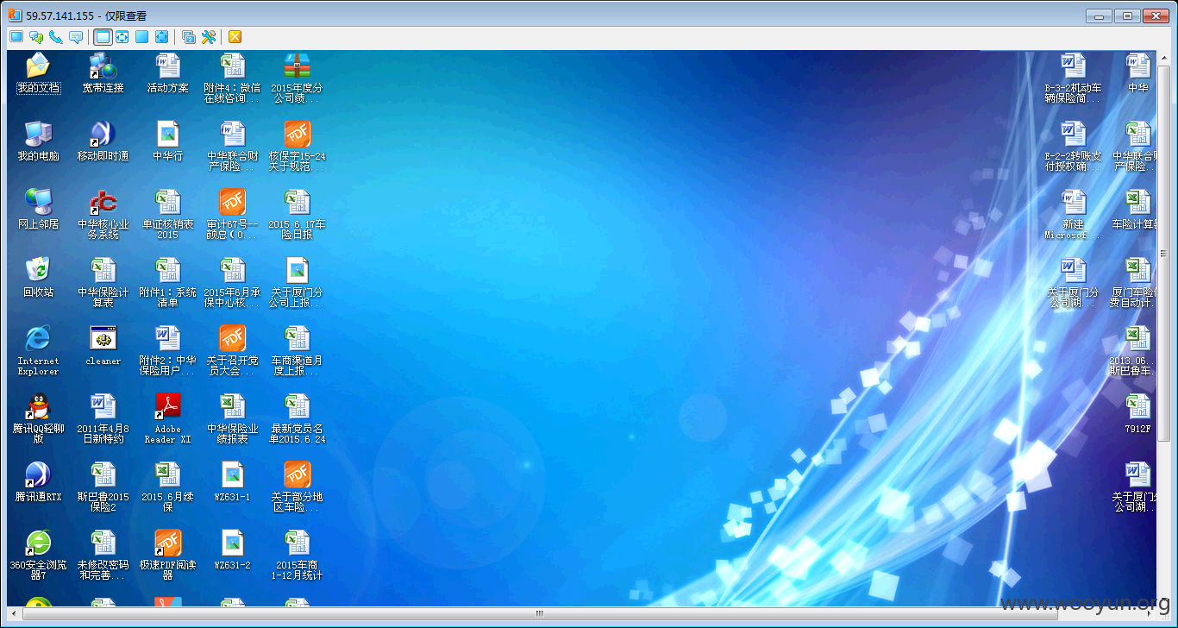Screen dimensions: 1178x628
Task: Open the 我的电脑 desktop icon
Action: pyautogui.click(x=38, y=141)
